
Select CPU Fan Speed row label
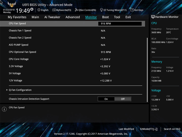[x=17, y=23]
